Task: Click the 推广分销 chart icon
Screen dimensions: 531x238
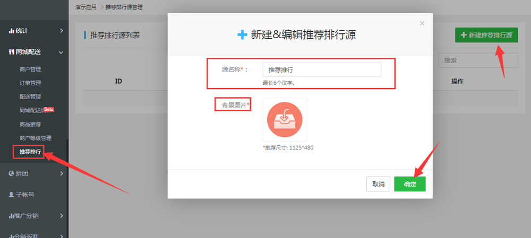Action: coord(11,216)
